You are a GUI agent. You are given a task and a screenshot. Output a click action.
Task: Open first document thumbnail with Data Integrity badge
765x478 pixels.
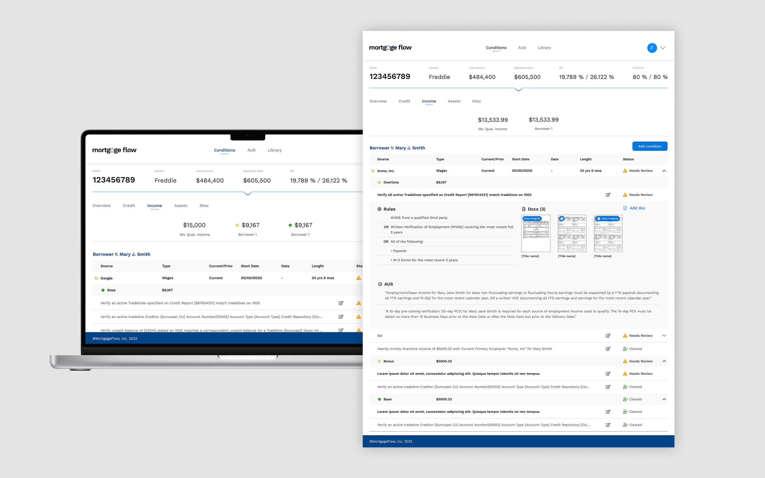535,234
